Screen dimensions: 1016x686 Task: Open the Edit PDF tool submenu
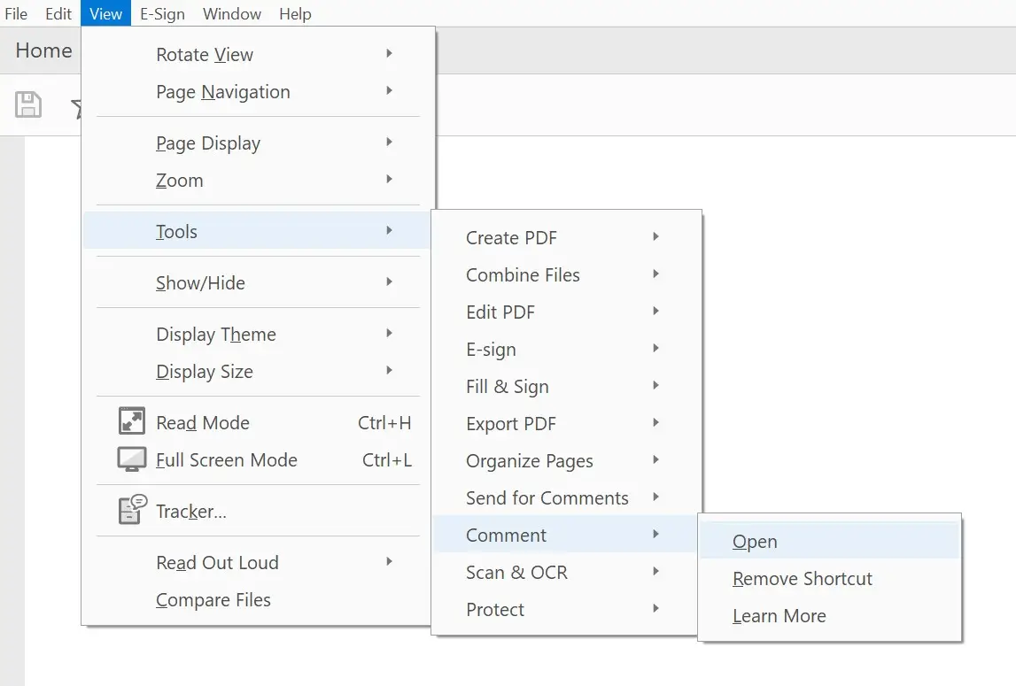501,312
